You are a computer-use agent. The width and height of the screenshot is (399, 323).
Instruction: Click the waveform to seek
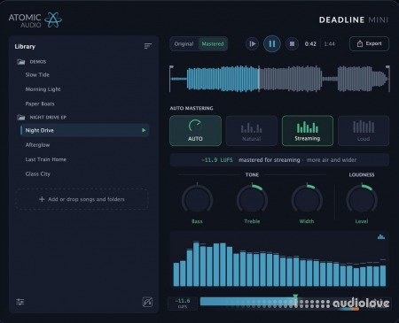(x=279, y=79)
